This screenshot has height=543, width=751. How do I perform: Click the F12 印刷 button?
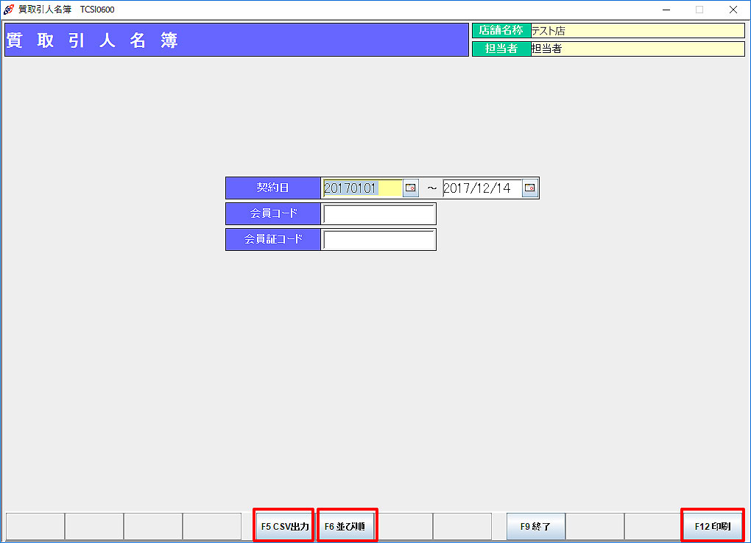click(712, 526)
